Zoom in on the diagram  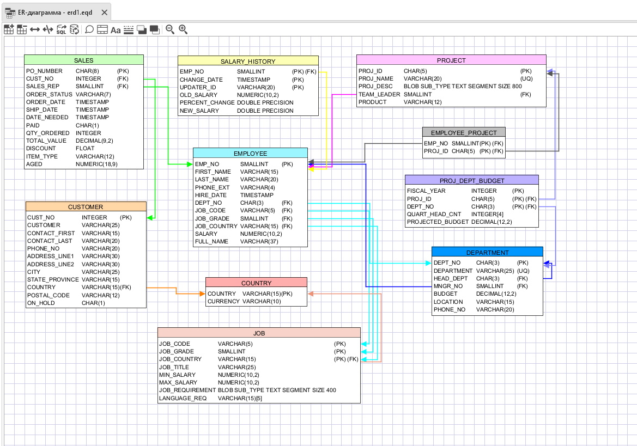[183, 29]
